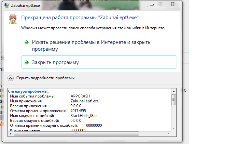Click green arrow beside Закрыть программу
Image resolution: width=250 pixels, height=156 pixels.
pyautogui.click(x=27, y=62)
